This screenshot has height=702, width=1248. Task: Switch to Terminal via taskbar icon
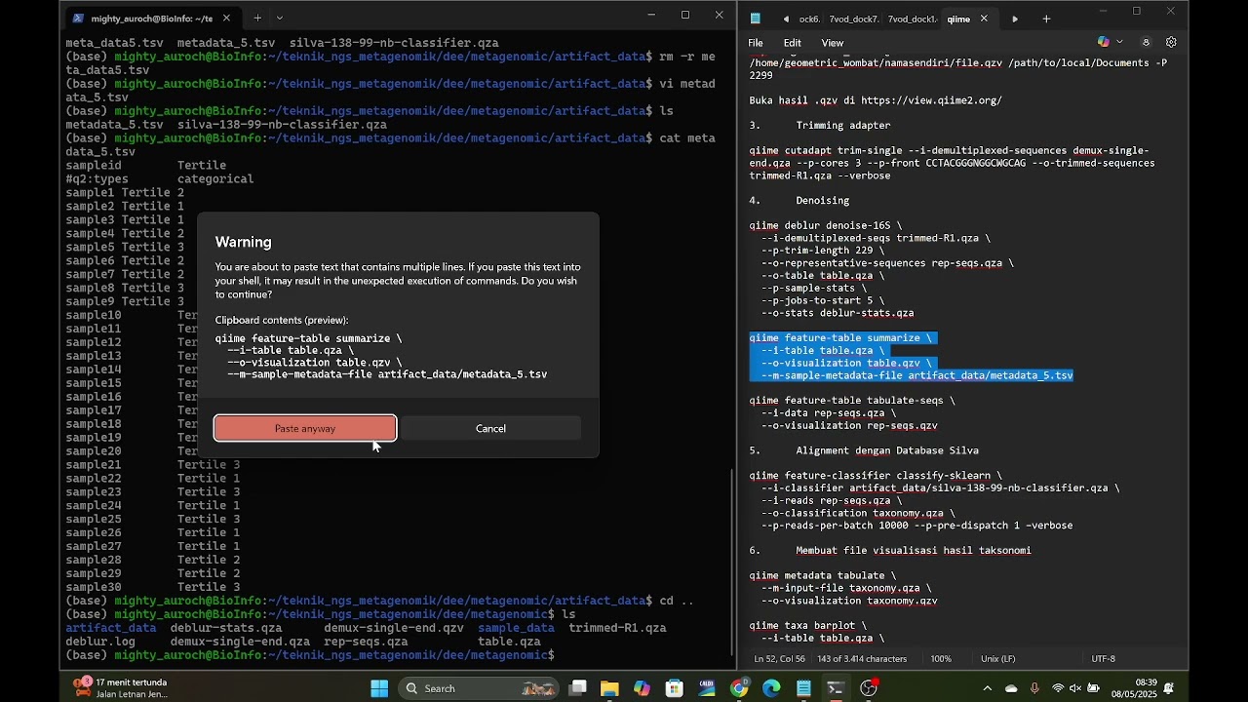point(836,688)
